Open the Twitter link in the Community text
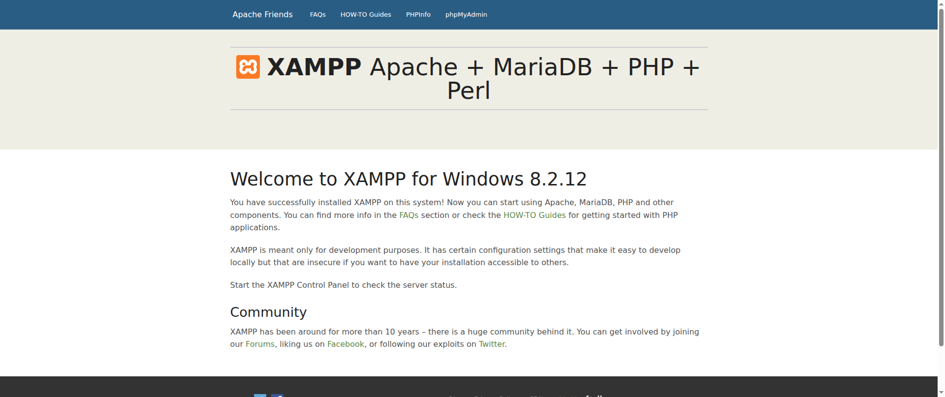The width and height of the screenshot is (945, 397). pos(492,344)
